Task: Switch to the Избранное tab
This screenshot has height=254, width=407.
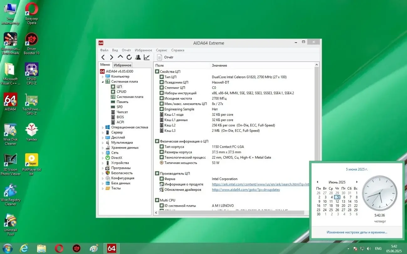Action: [x=122, y=65]
